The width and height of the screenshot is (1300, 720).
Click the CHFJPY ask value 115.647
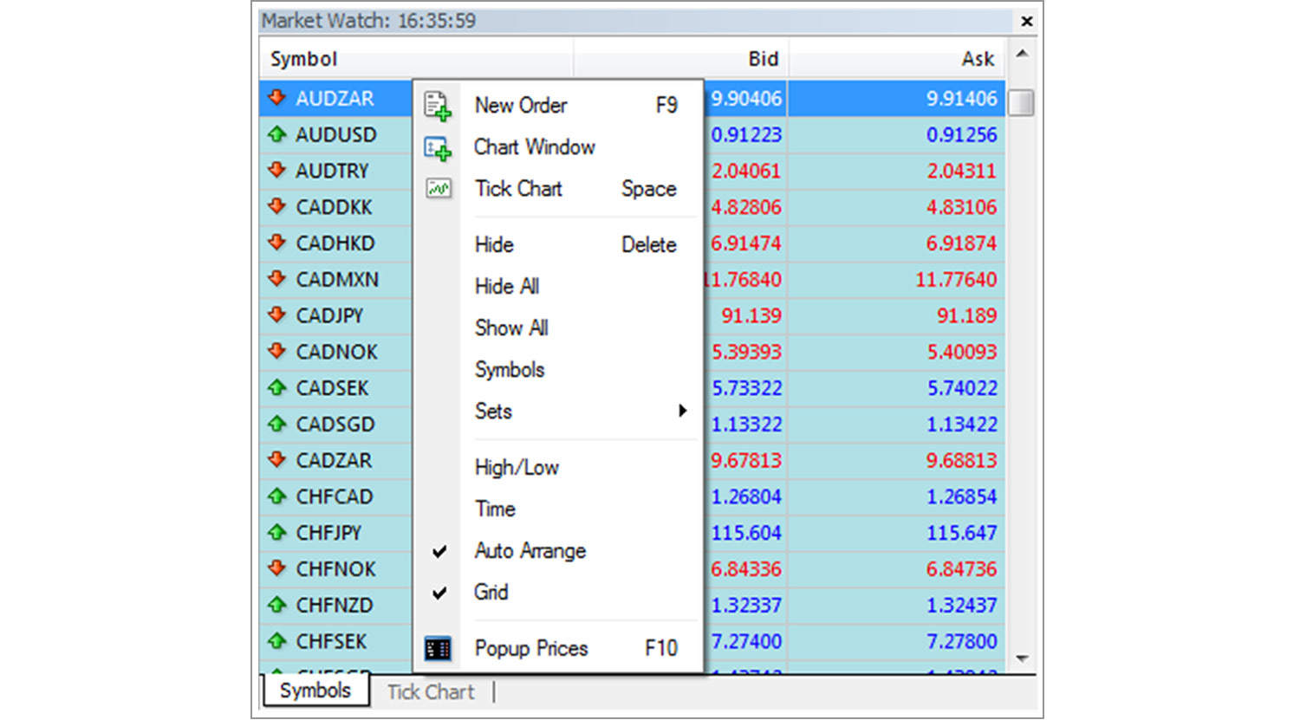pyautogui.click(x=961, y=533)
